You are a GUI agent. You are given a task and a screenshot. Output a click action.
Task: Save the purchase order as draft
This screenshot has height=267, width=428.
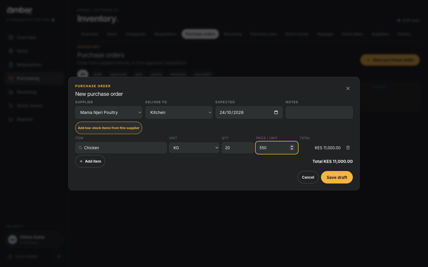337,177
